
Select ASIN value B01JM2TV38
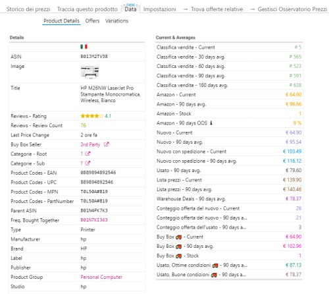(x=94, y=57)
